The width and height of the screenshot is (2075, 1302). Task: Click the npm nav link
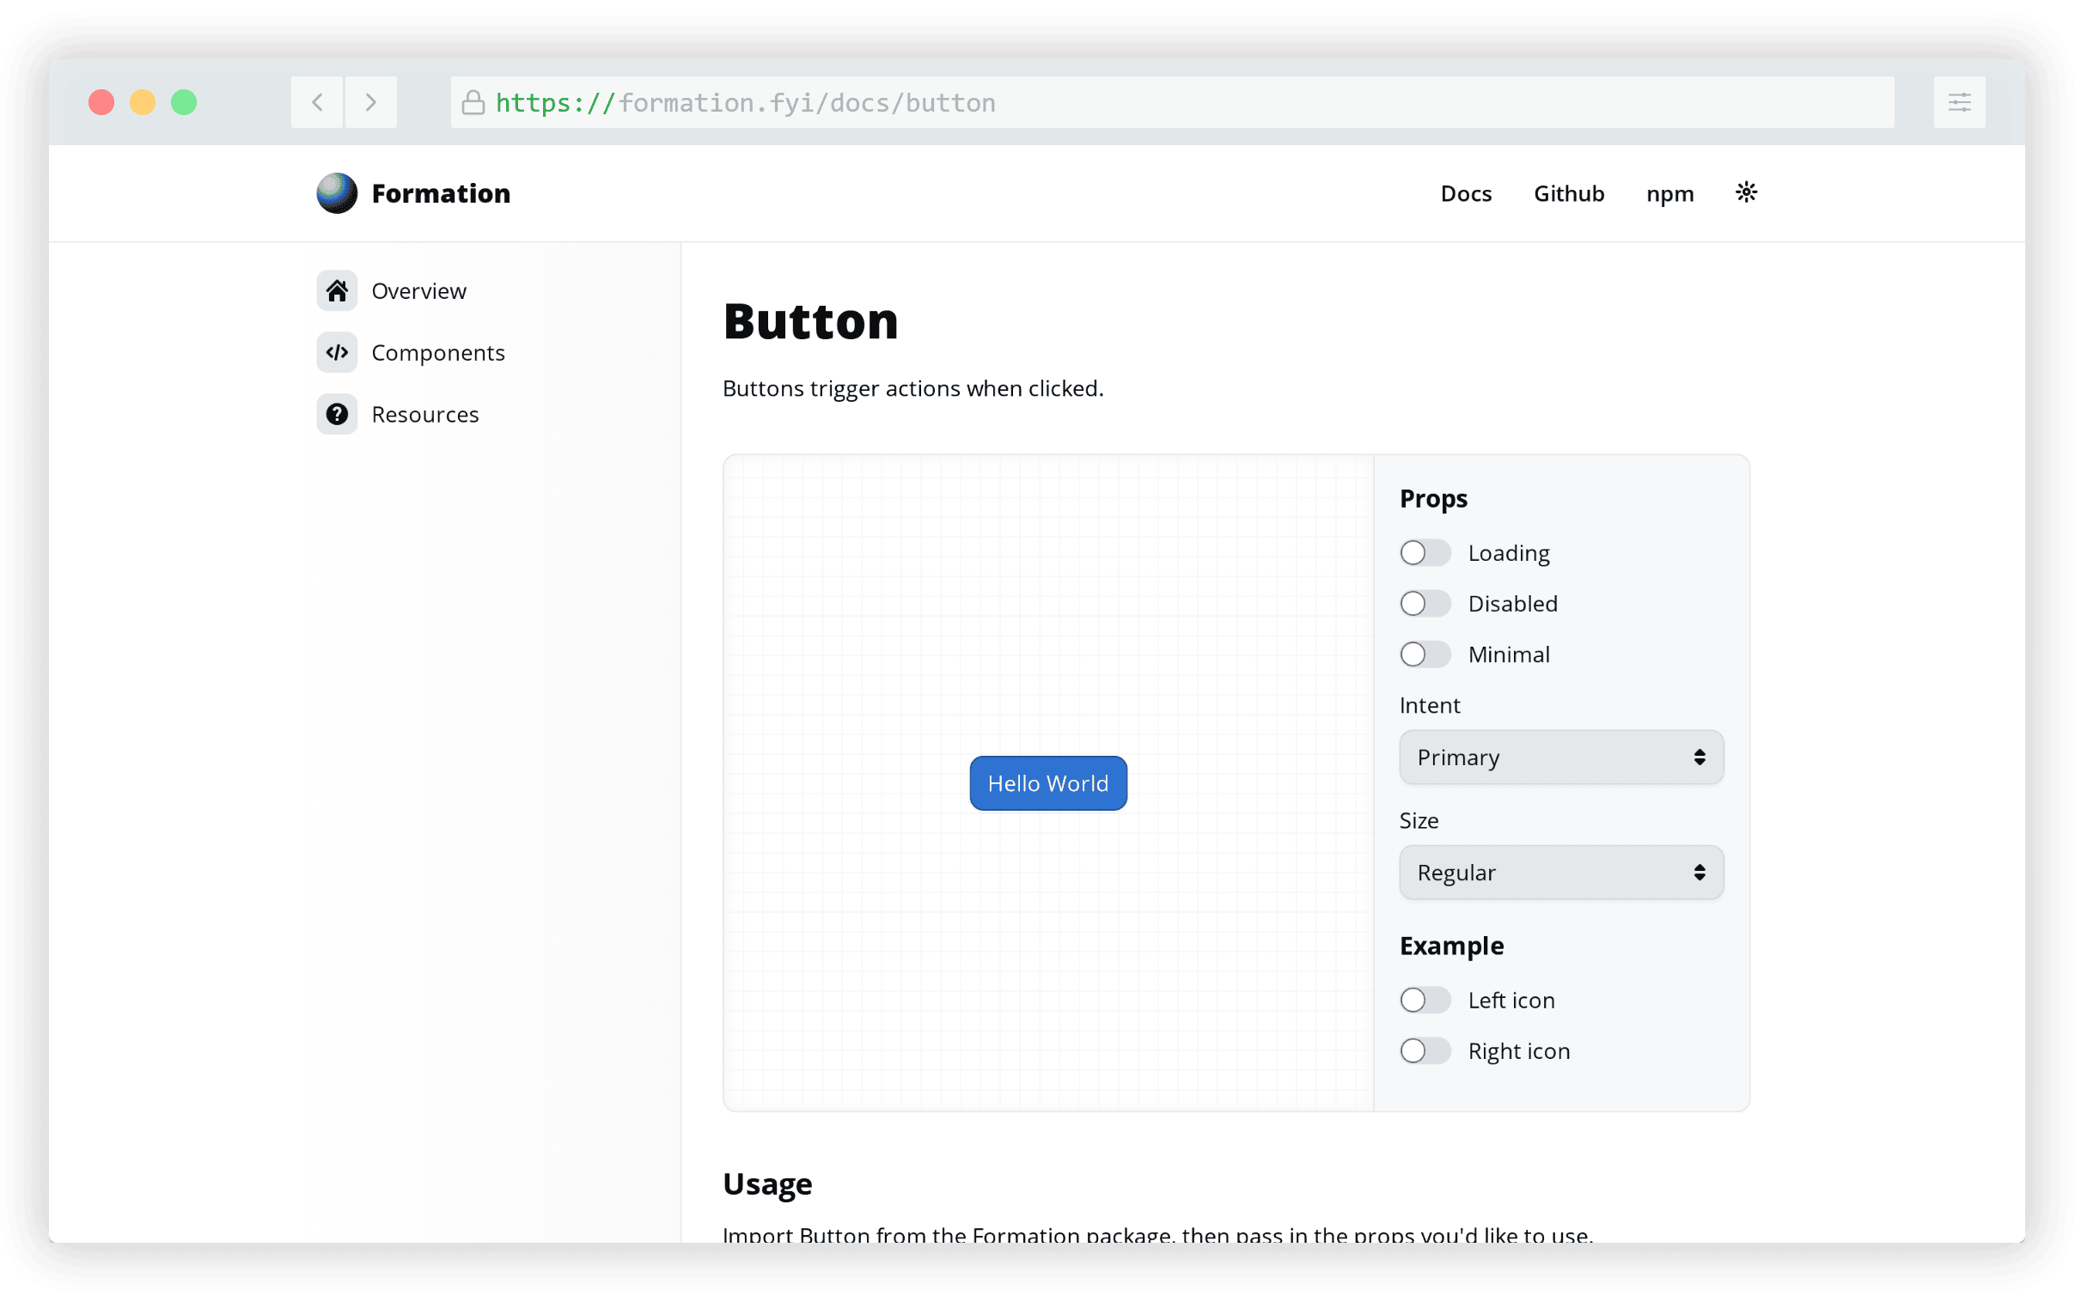[1669, 194]
